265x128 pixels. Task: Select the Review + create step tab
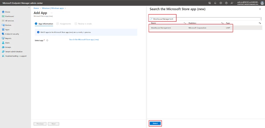coord(83,24)
